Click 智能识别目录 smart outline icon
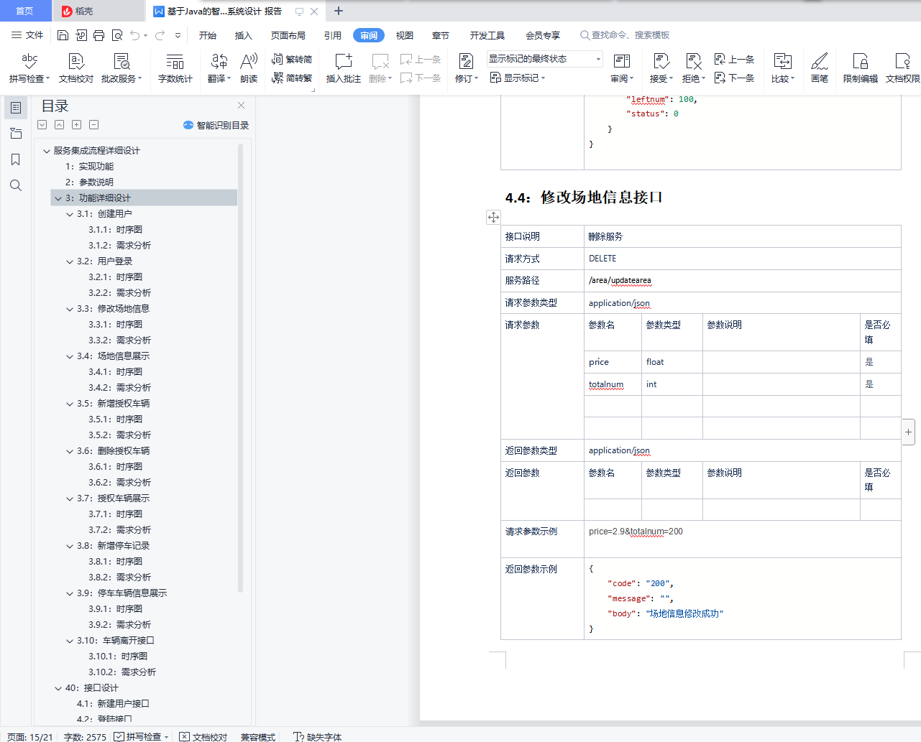 click(188, 125)
